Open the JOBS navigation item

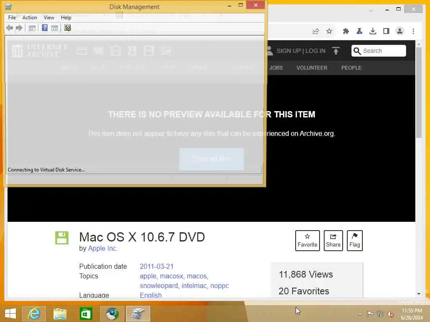pyautogui.click(x=276, y=68)
